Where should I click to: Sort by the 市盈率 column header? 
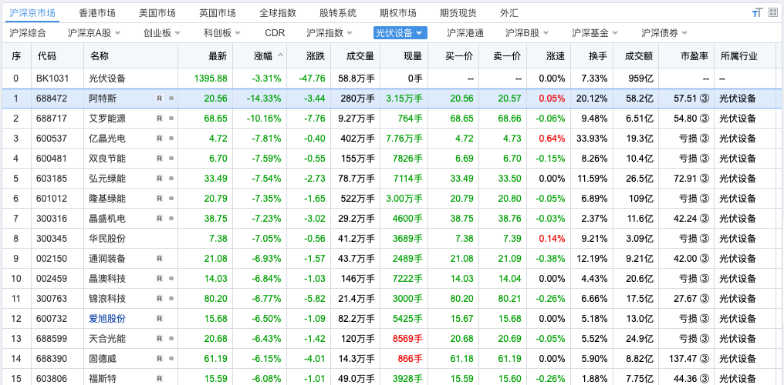[694, 56]
